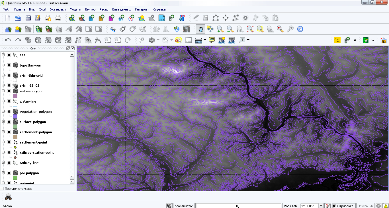389x208 pixels.
Task: Undock the Слои layers panel
Action: (x=68, y=48)
